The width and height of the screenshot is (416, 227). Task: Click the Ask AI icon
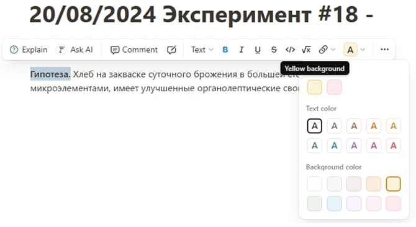pyautogui.click(x=61, y=50)
